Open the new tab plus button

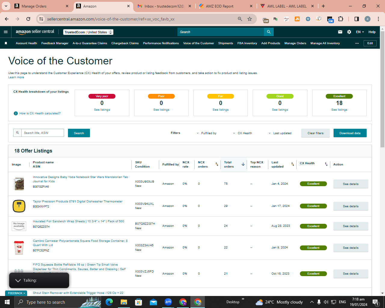323,6
